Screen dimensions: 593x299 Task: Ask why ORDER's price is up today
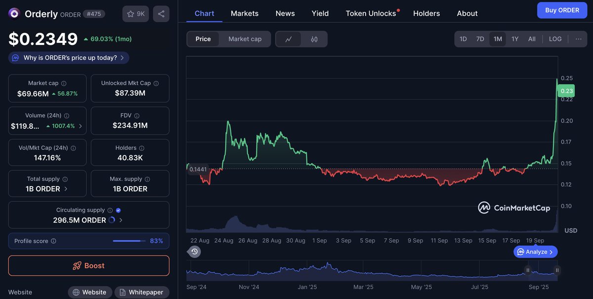click(x=69, y=58)
